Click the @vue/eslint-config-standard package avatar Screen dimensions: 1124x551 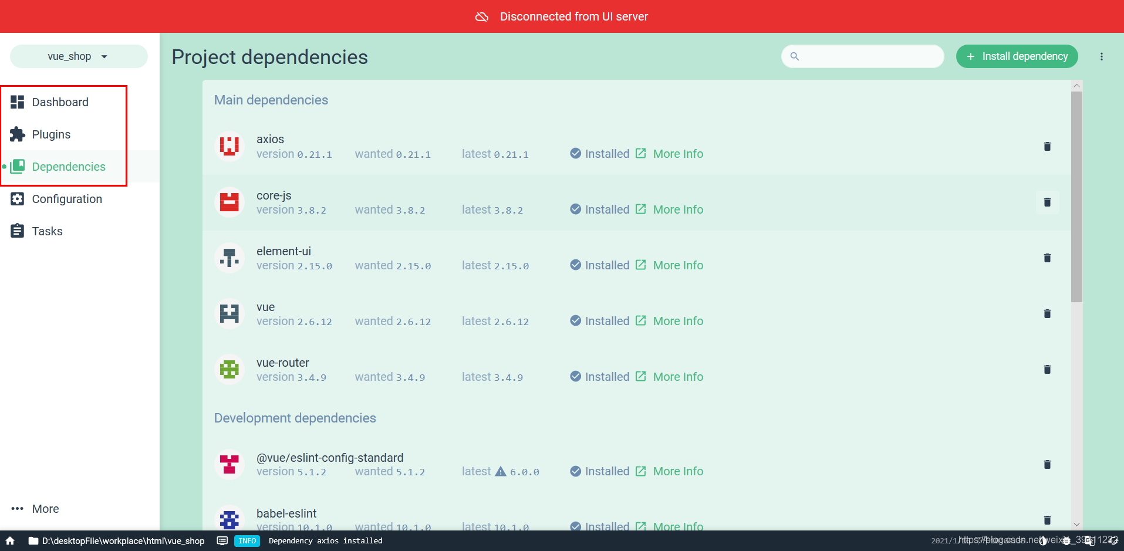pos(229,464)
